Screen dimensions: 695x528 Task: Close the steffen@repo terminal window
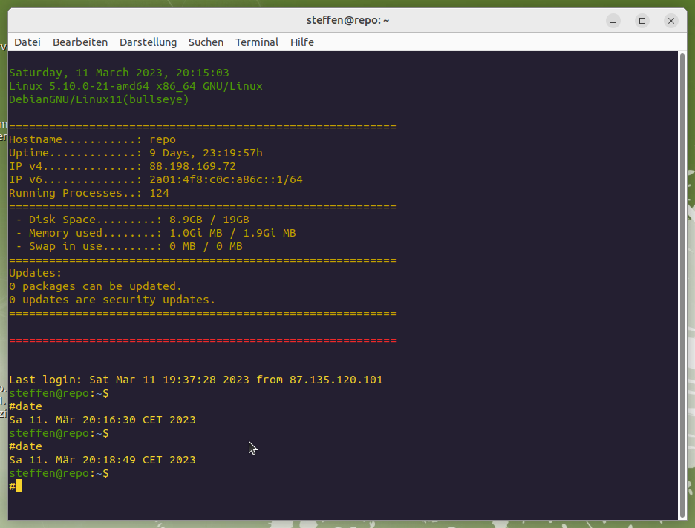(x=671, y=21)
